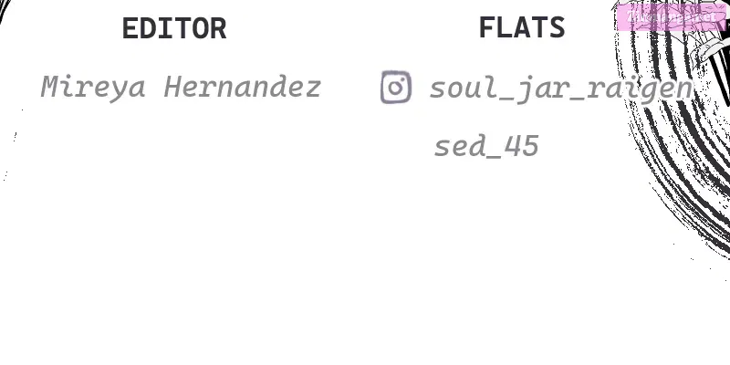Click the ink fragment at top-left corner
The width and height of the screenshot is (730, 365).
pyautogui.click(x=5, y=10)
